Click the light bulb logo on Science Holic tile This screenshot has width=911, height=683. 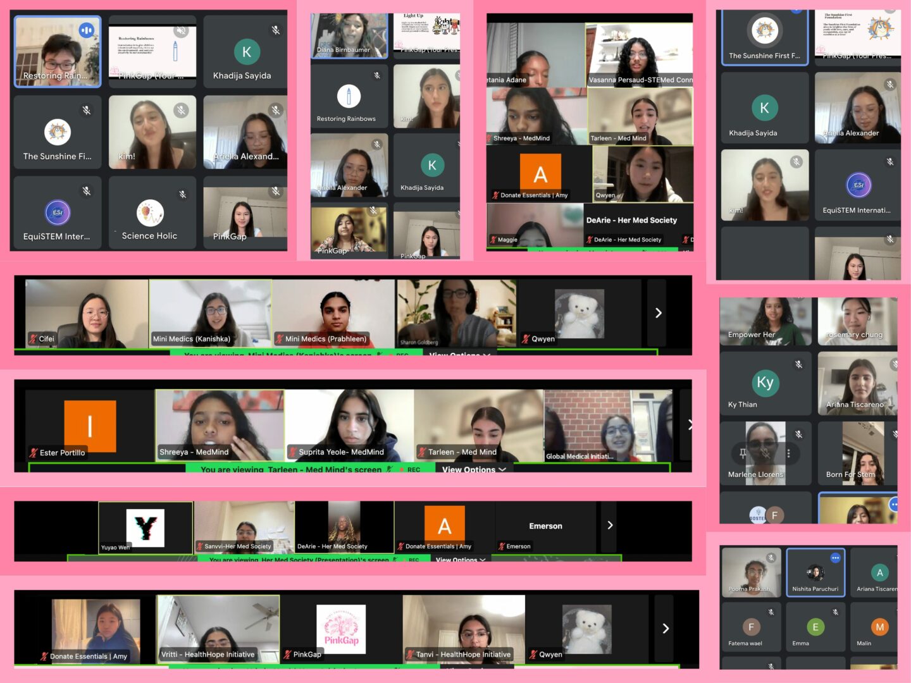pos(151,212)
